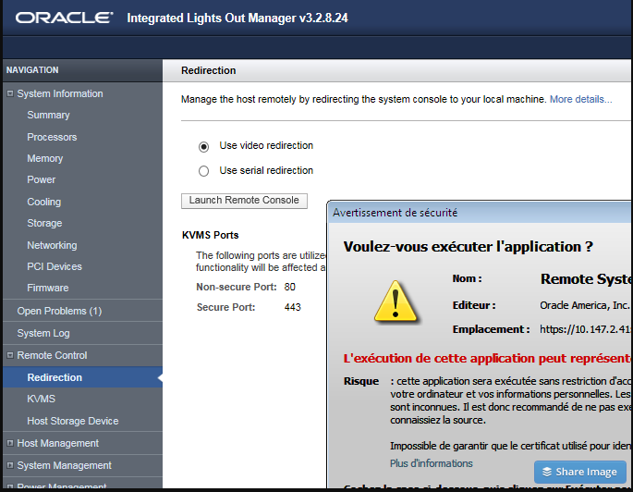Click the Oracle America, Inc. publisher text

(585, 305)
